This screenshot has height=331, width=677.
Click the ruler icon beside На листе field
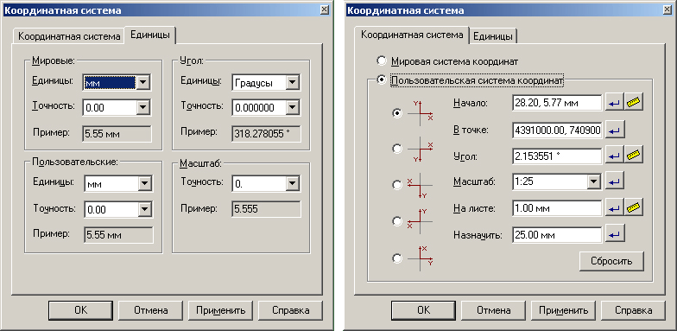634,207
